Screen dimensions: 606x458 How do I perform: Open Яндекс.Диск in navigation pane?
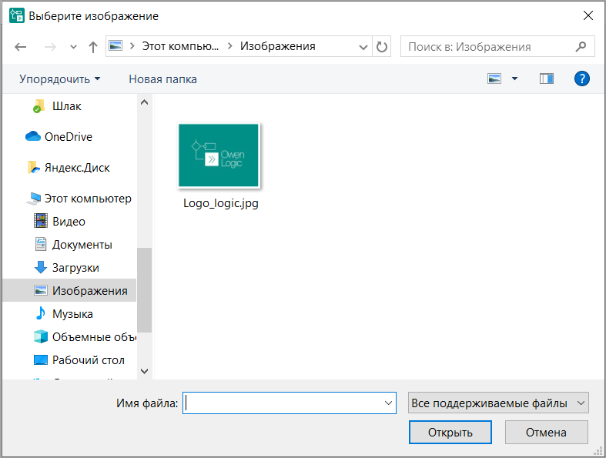coord(76,168)
